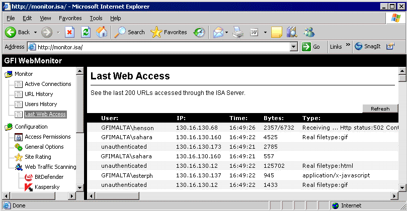Select Last Web Access in sidebar
The width and height of the screenshot is (407, 211).
pyautogui.click(x=45, y=115)
